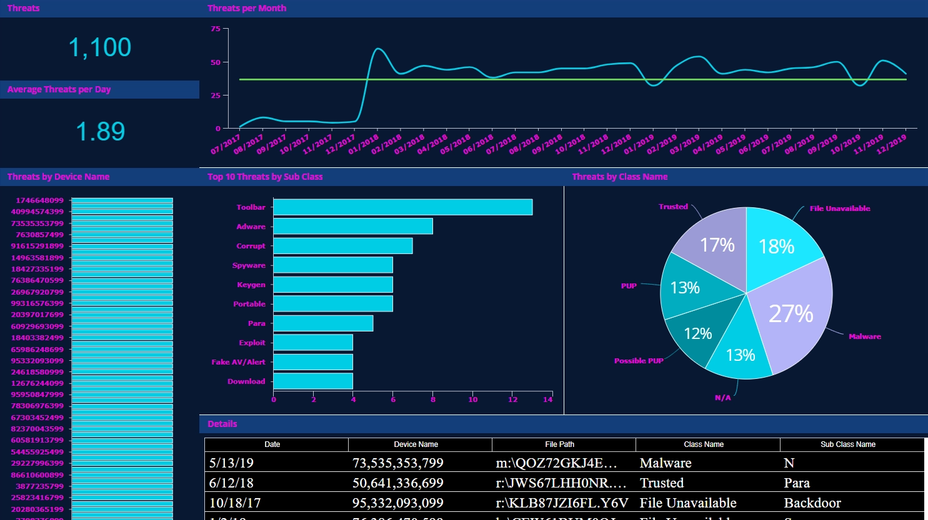
Task: Click the 5/13/19 Malware row in Details
Action: (437, 463)
